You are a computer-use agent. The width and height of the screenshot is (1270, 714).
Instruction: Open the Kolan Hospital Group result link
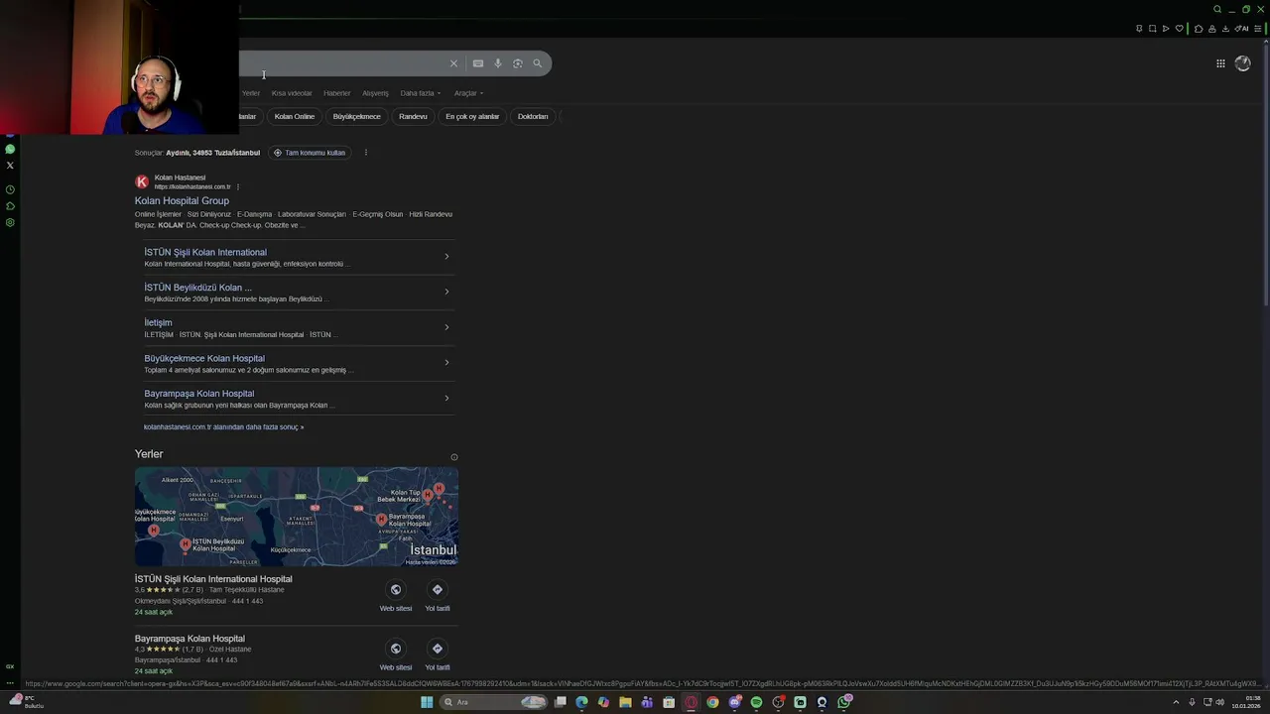[182, 201]
